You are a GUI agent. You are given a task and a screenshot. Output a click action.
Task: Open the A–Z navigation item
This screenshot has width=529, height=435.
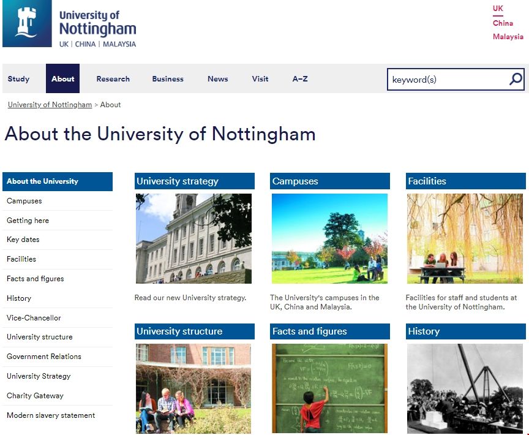[x=300, y=79]
